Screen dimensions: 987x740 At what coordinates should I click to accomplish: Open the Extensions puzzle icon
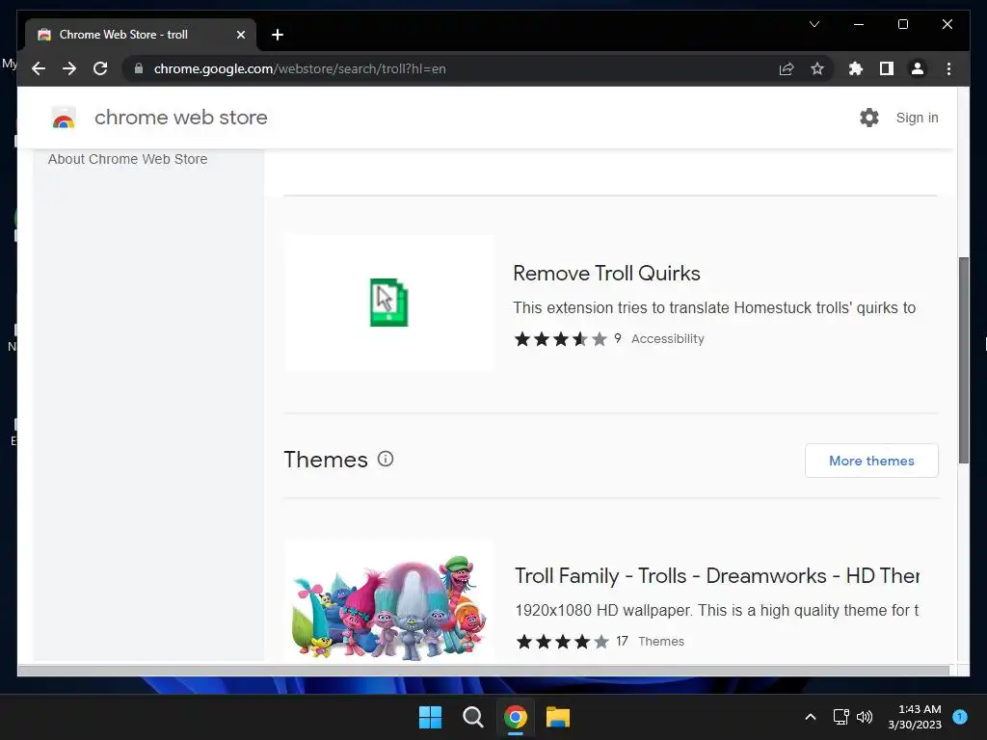point(856,68)
